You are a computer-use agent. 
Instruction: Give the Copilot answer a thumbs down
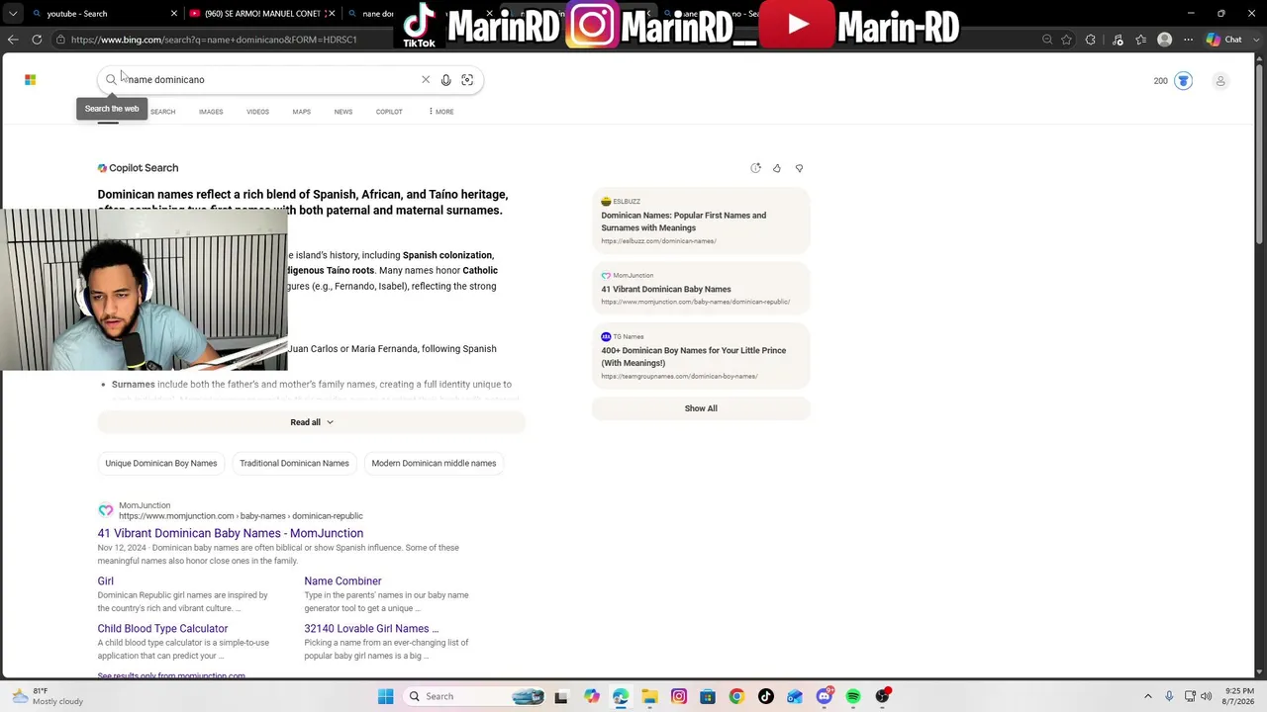tap(799, 168)
